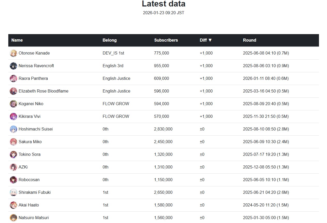327x223 pixels.
Task: Click the '2026-01-23 09:20 JST' timestamp
Action: tap(164, 13)
